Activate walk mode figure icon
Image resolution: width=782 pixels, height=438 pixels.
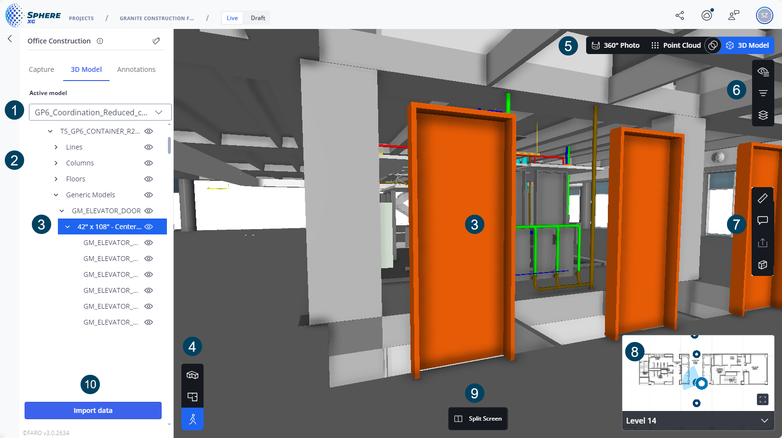[192, 419]
